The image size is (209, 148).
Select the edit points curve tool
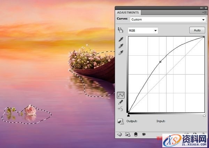pyautogui.click(x=121, y=95)
